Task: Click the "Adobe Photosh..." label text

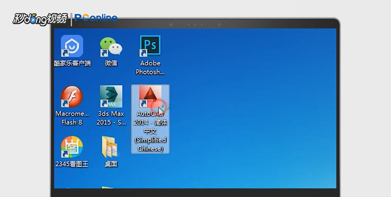Action: (150, 67)
